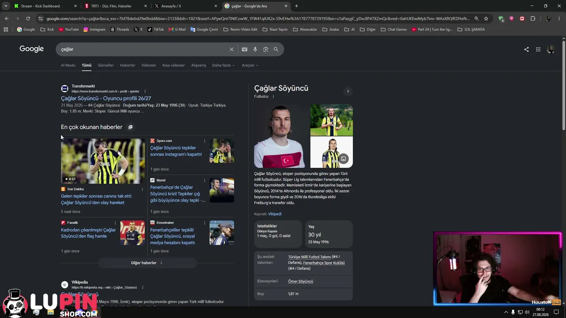Reload the current Google page

coord(28,19)
